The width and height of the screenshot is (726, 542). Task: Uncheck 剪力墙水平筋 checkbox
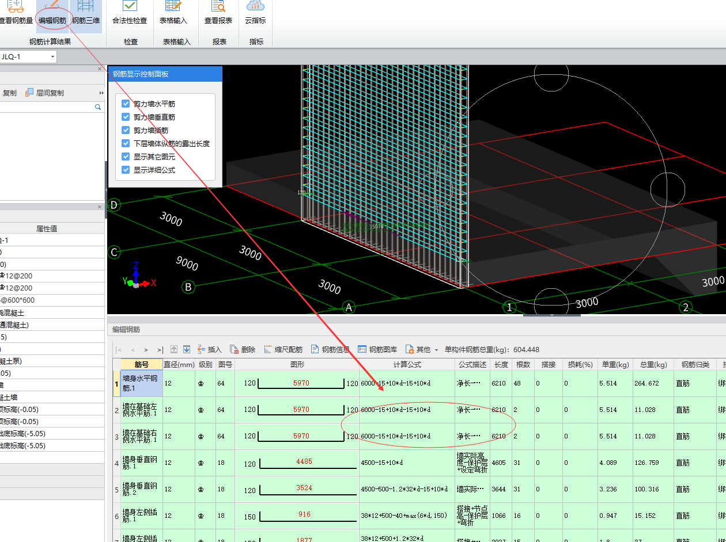pyautogui.click(x=126, y=104)
